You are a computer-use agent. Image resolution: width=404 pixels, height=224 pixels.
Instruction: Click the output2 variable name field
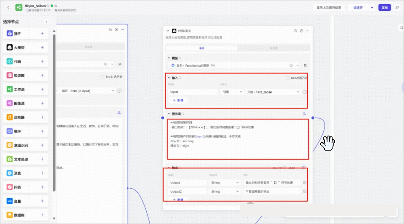187,191
